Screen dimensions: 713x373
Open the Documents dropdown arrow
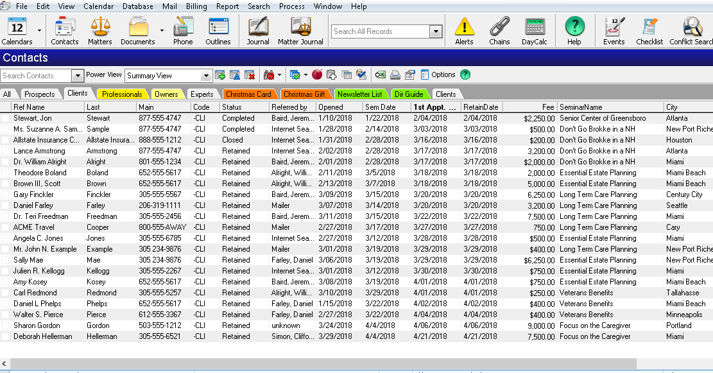(x=162, y=30)
